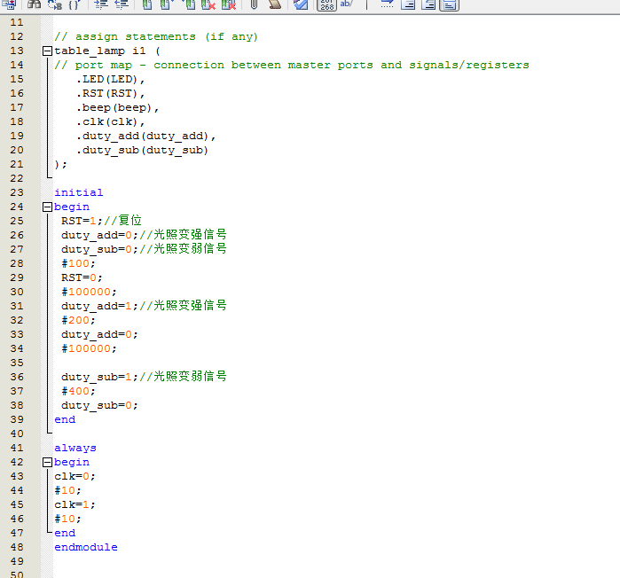Click the '// port map' comment line
The width and height of the screenshot is (620, 578).
click(292, 66)
